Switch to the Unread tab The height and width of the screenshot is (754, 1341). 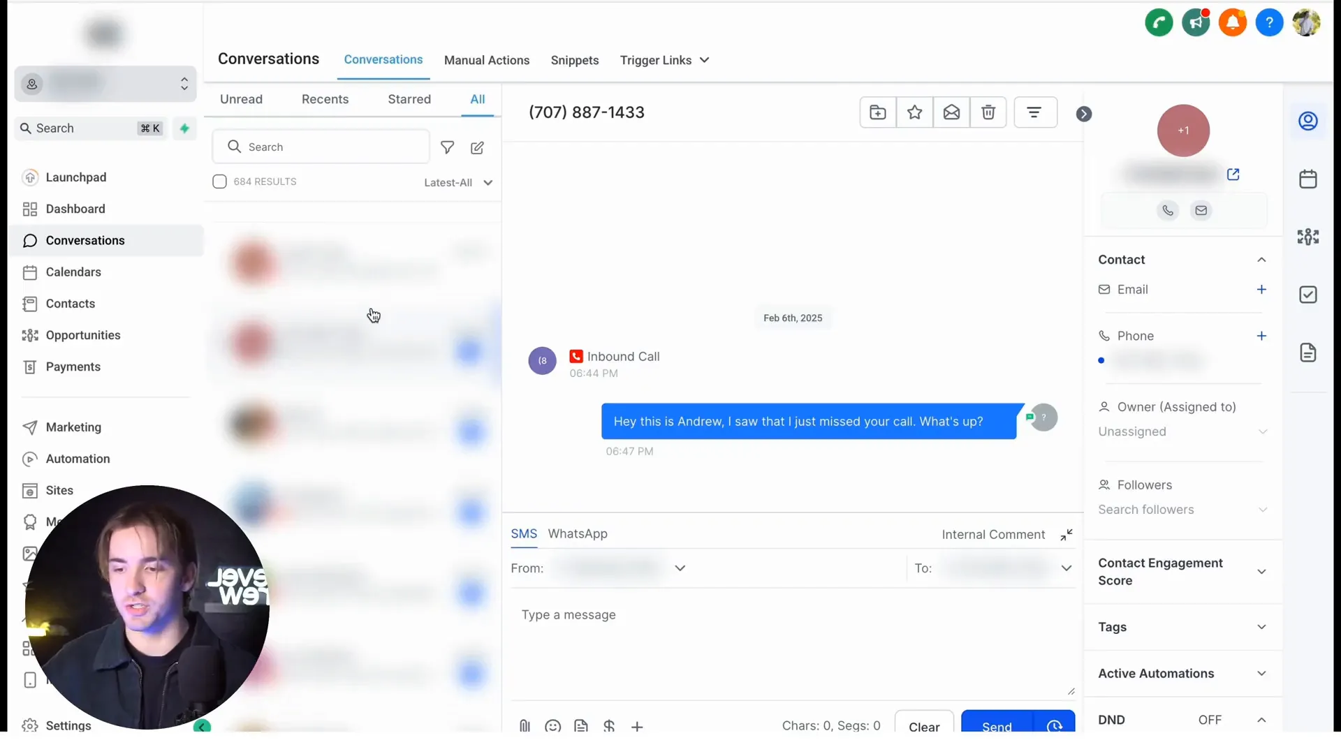click(241, 99)
